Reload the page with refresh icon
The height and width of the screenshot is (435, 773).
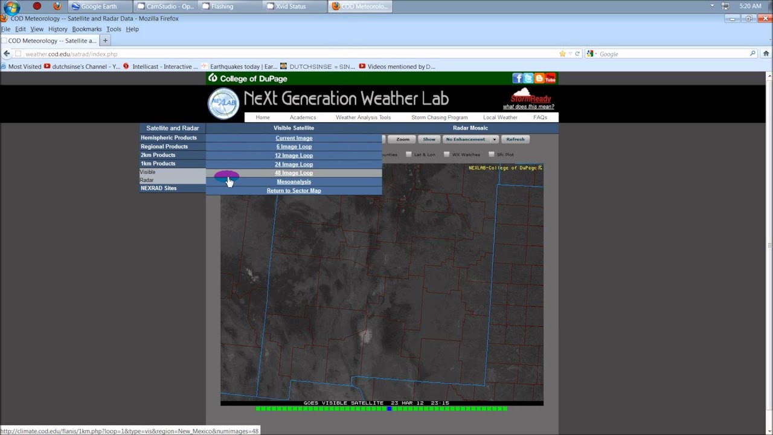(577, 54)
